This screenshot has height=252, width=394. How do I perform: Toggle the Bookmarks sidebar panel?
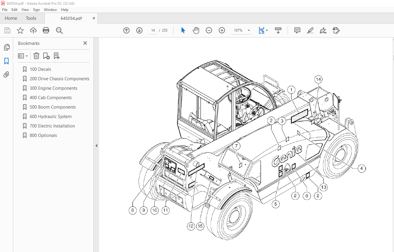click(x=6, y=61)
